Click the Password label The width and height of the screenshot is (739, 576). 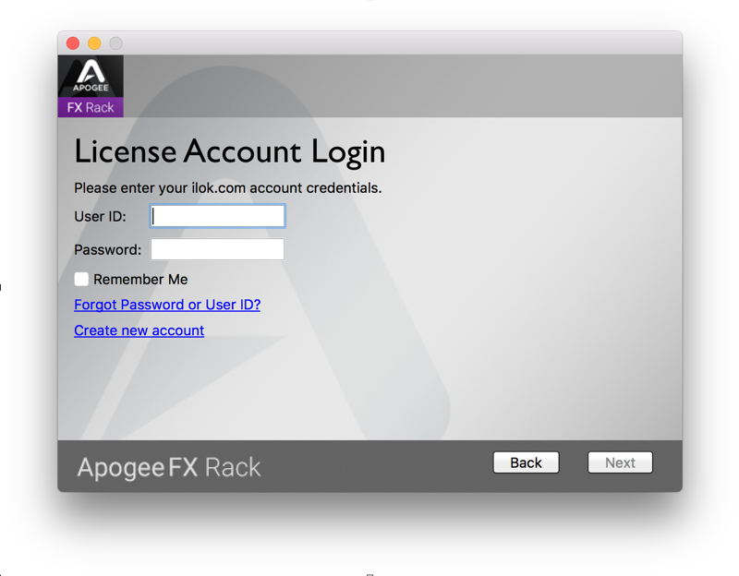[x=107, y=249]
